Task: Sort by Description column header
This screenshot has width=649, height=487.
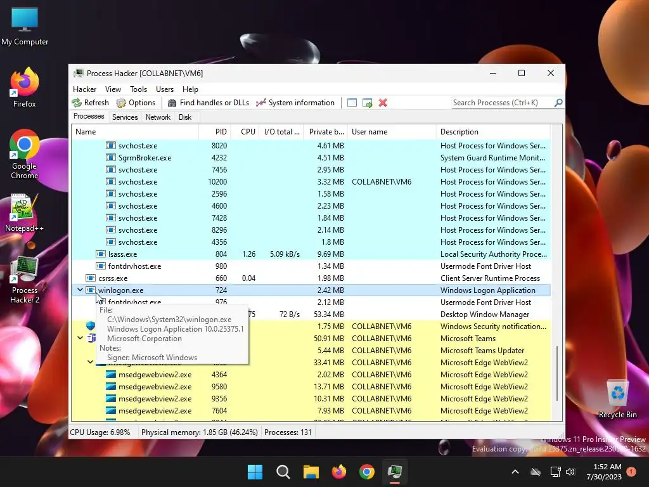Action: click(x=493, y=132)
